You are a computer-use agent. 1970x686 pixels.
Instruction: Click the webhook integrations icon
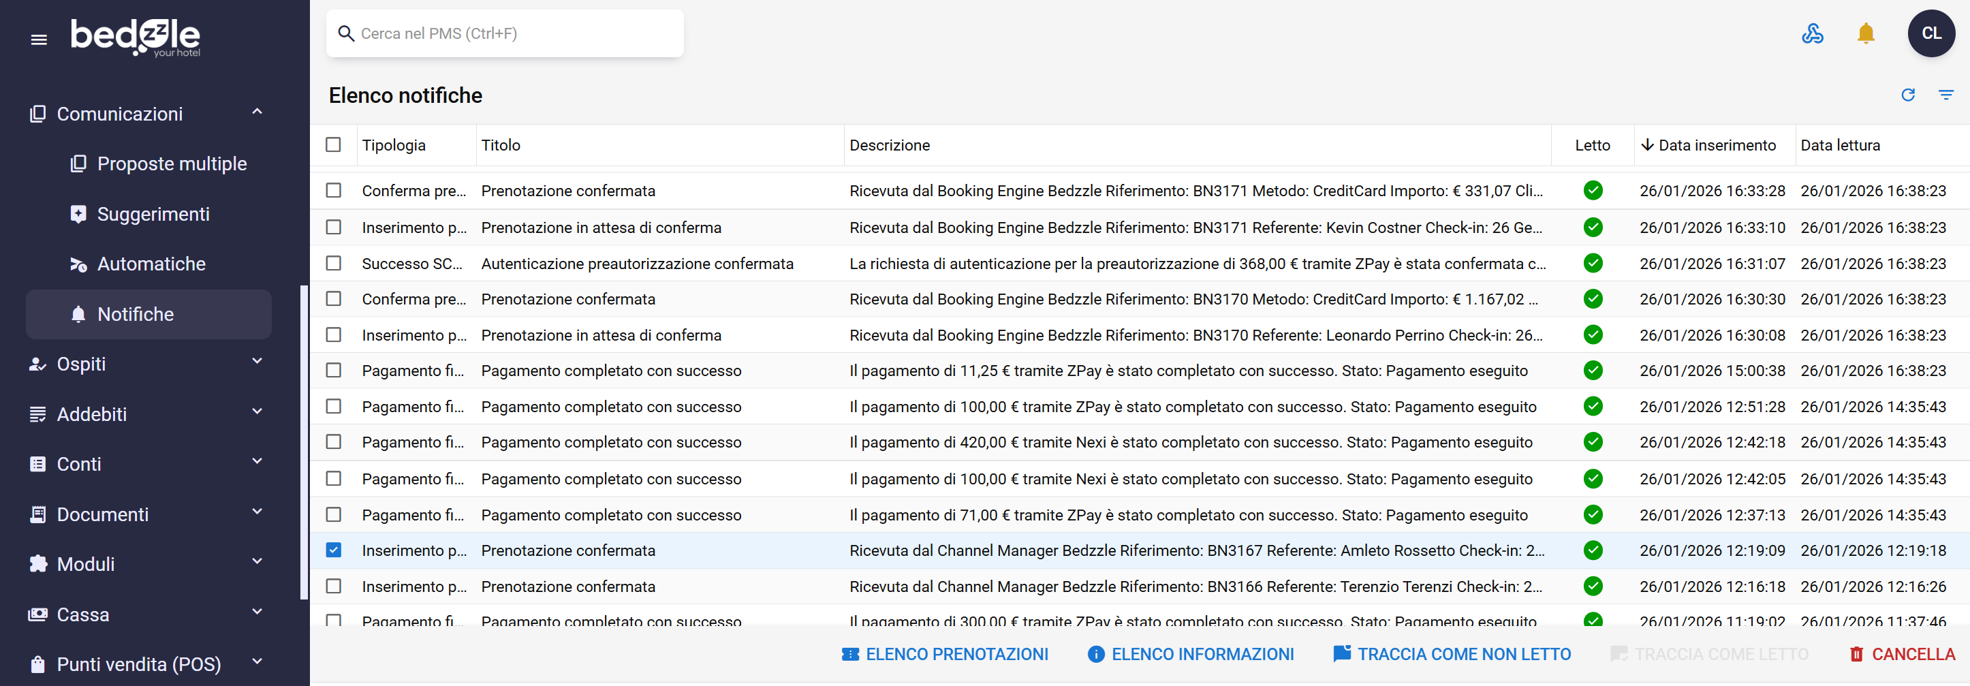pyautogui.click(x=1812, y=33)
